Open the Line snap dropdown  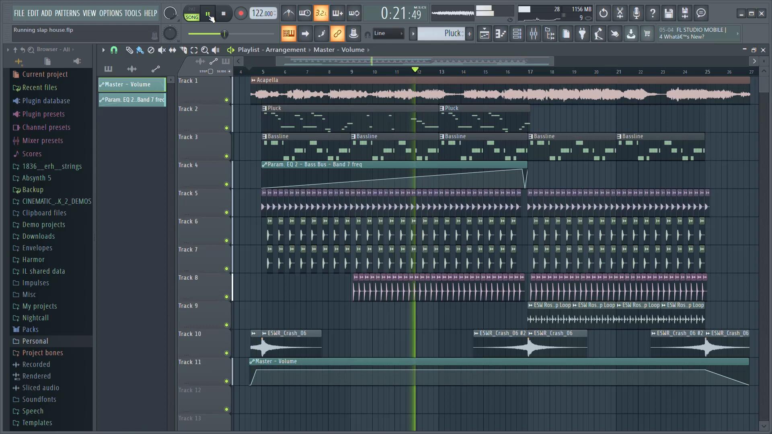click(x=388, y=33)
